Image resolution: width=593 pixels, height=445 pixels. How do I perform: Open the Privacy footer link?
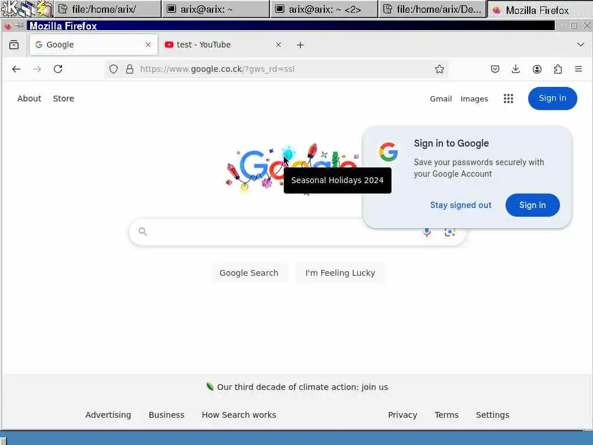(x=402, y=415)
